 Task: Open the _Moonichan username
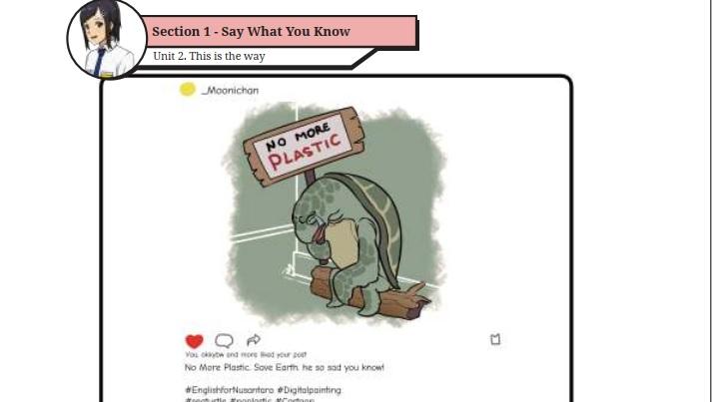[231, 91]
